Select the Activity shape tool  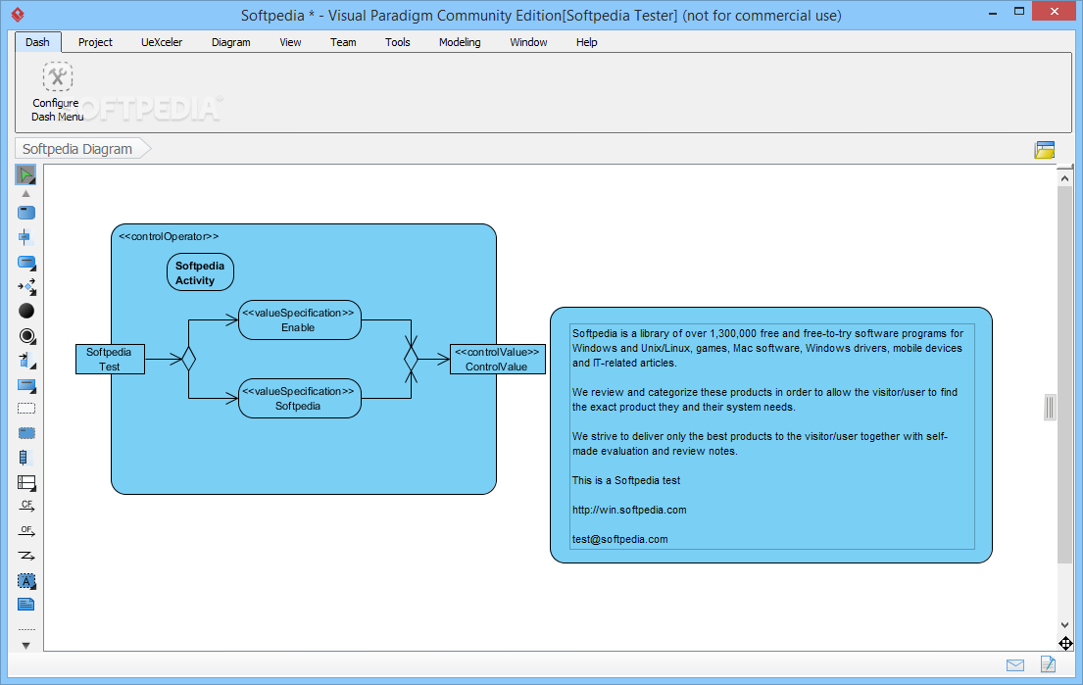pyautogui.click(x=26, y=263)
